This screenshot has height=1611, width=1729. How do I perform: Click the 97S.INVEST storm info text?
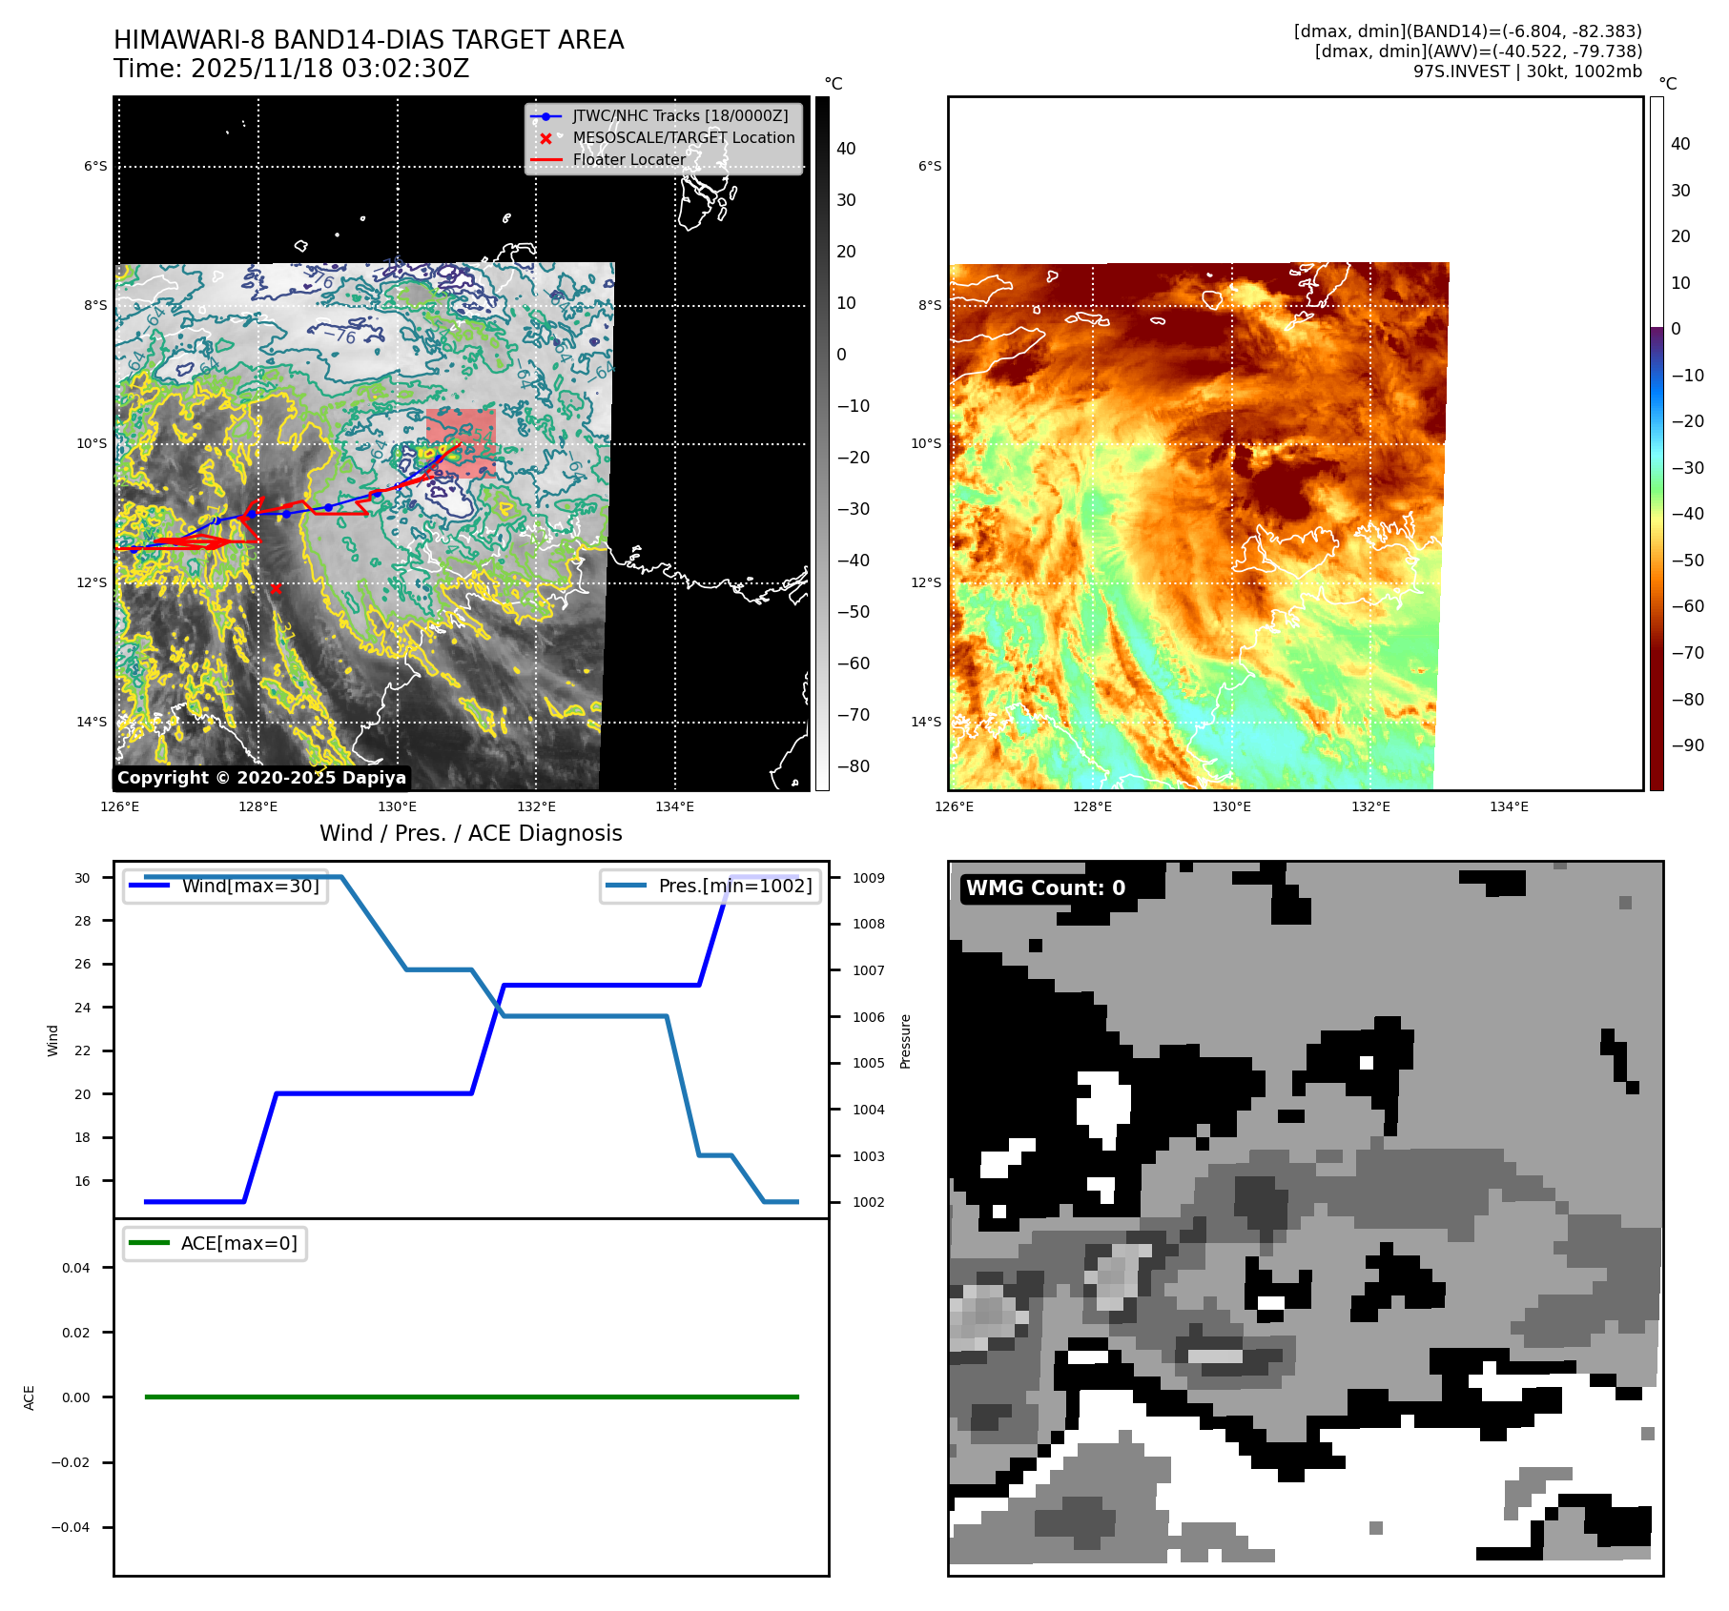1527,71
